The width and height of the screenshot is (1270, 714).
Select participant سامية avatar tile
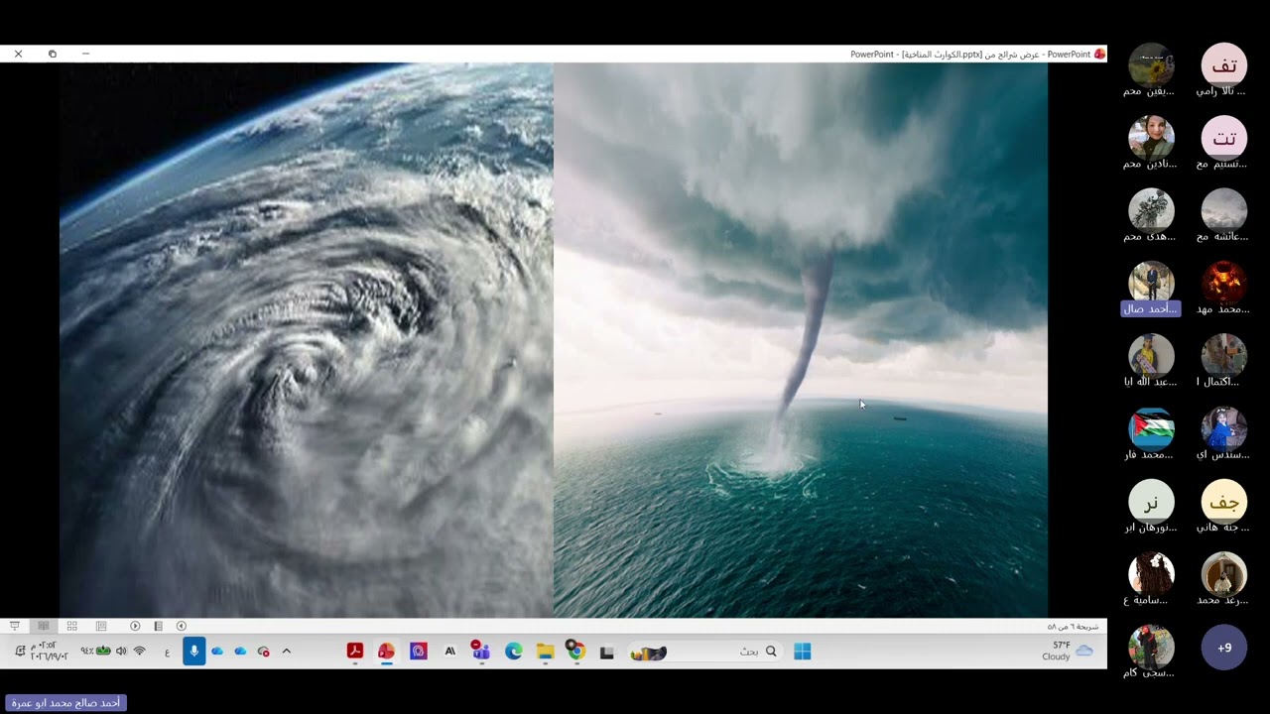point(1151,579)
